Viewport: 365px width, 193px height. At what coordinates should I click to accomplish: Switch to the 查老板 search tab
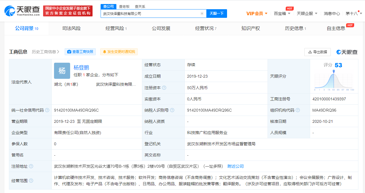click(x=124, y=6)
